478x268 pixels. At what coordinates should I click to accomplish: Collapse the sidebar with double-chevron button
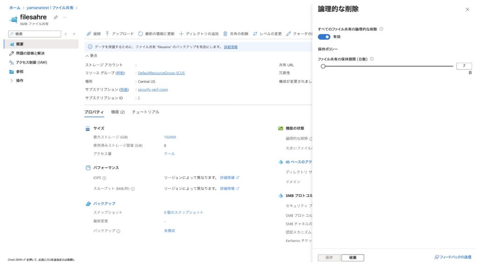[x=74, y=34]
